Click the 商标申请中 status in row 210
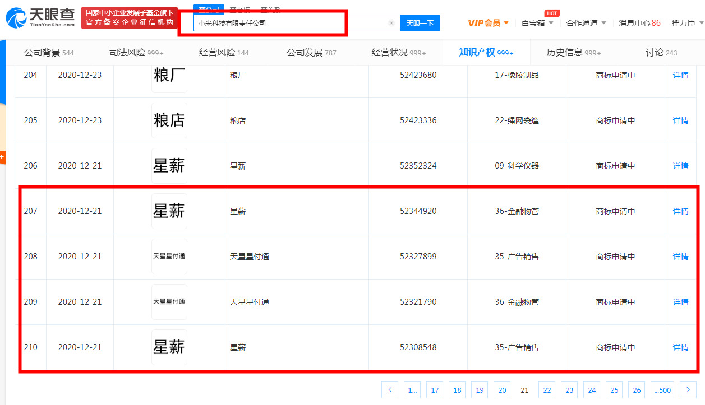The image size is (705, 405). pyautogui.click(x=615, y=347)
